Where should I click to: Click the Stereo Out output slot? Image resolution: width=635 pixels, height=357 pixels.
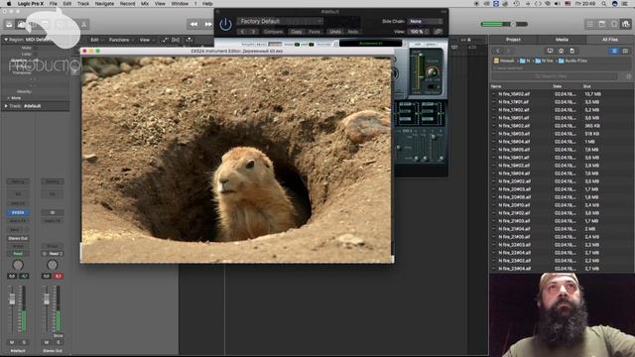click(x=18, y=238)
